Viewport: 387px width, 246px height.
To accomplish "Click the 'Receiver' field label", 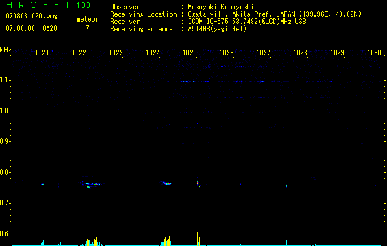I will tap(125, 22).
